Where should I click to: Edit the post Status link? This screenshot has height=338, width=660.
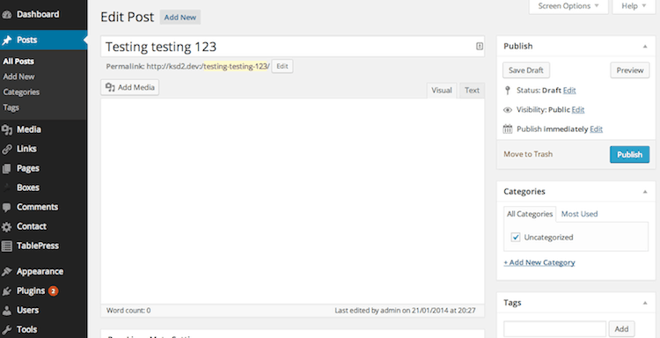pos(569,91)
